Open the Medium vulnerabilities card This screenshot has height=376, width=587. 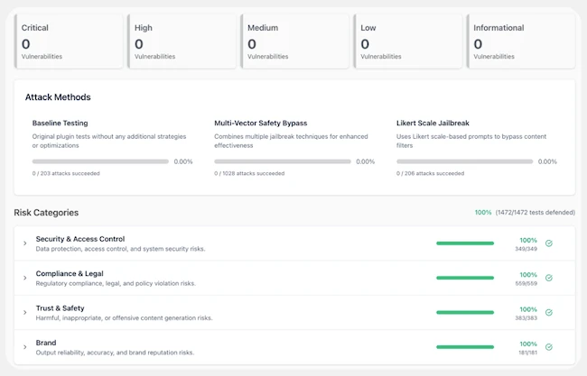[x=295, y=41]
